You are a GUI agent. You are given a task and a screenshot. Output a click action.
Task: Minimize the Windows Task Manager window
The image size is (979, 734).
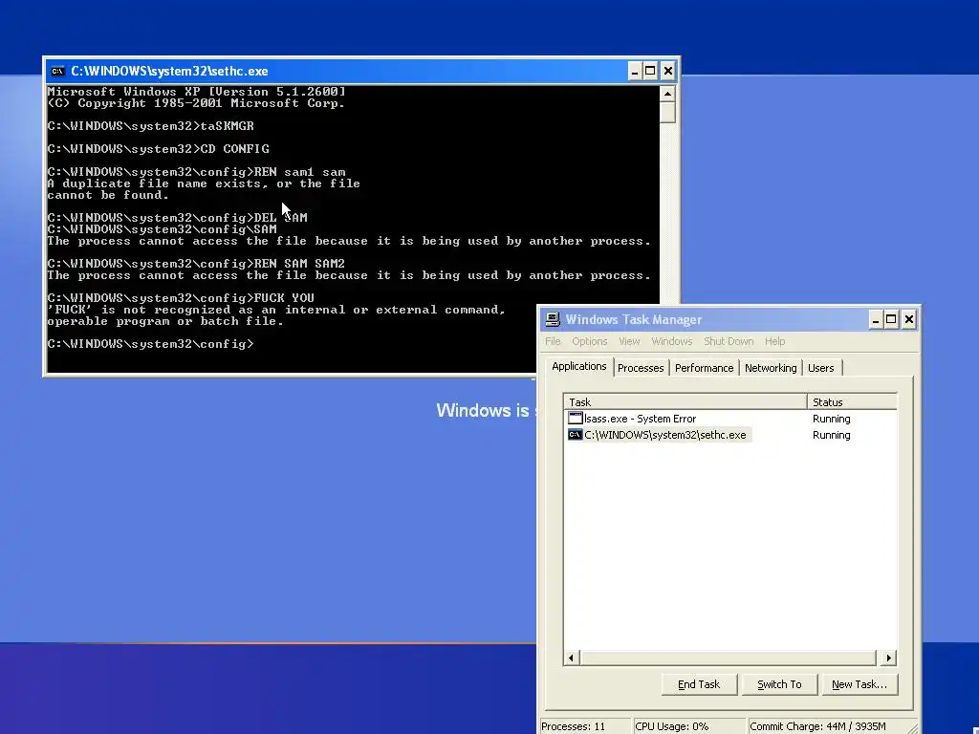(876, 319)
